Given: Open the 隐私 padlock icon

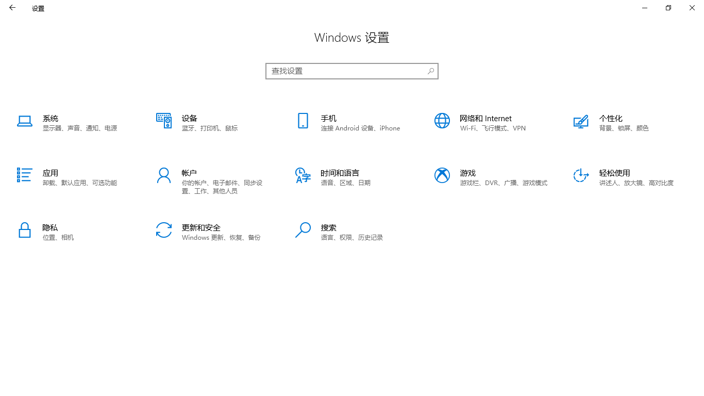Looking at the screenshot, I should click(25, 230).
